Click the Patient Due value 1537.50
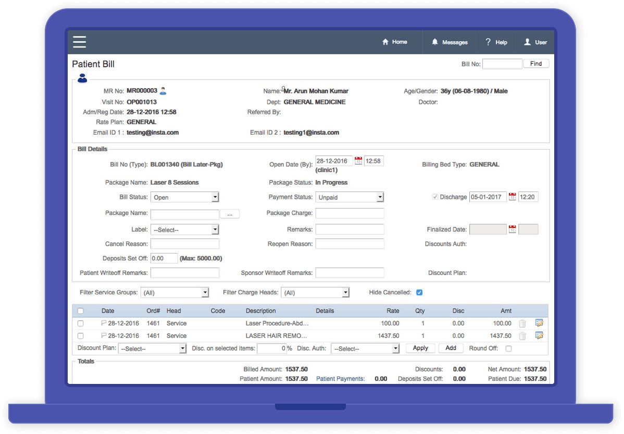The image size is (624, 434). (535, 379)
